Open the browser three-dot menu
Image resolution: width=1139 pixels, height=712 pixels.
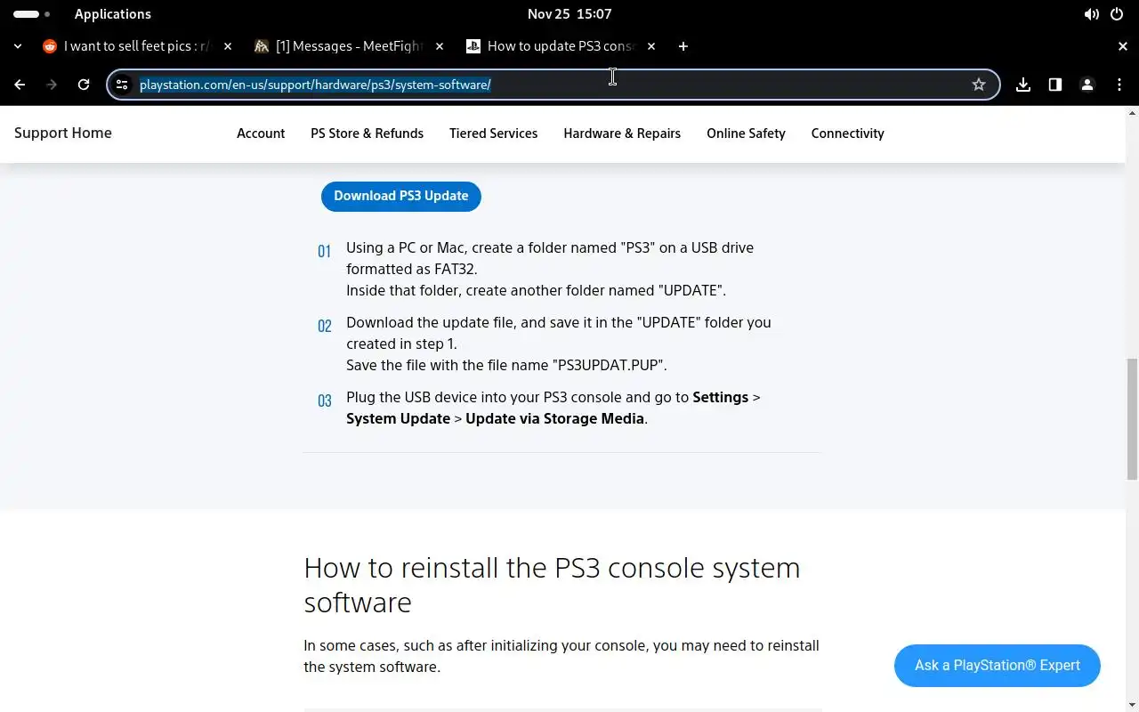point(1119,85)
